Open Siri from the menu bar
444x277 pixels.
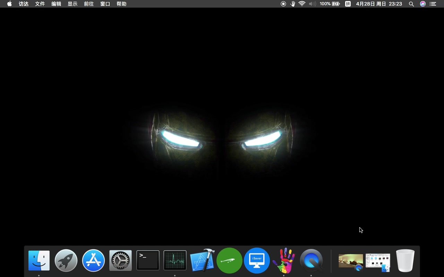[422, 4]
